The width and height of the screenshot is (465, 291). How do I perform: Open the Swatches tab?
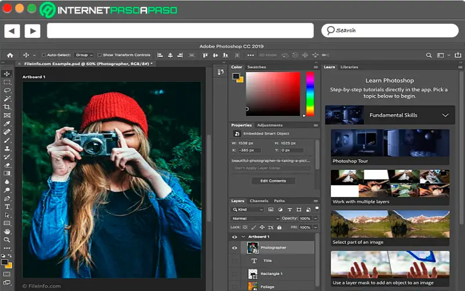(x=256, y=67)
